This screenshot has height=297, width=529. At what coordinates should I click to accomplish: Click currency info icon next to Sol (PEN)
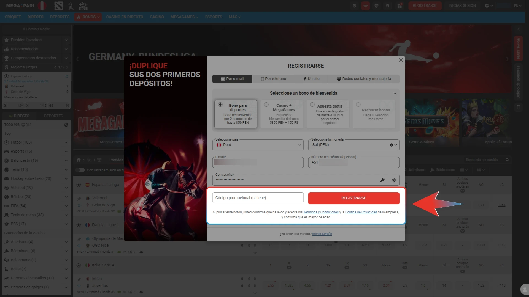[x=392, y=145]
